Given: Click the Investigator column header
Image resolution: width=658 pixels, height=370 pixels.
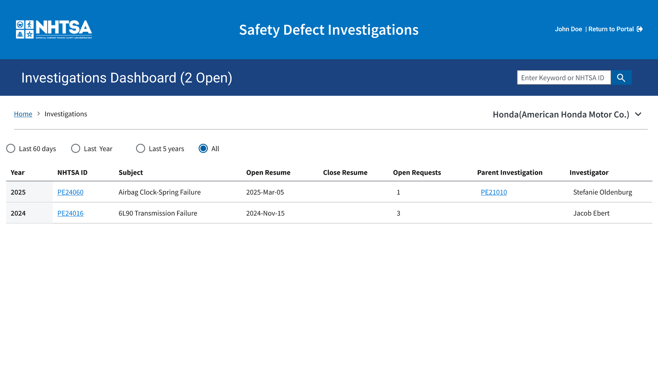Looking at the screenshot, I should (x=589, y=172).
